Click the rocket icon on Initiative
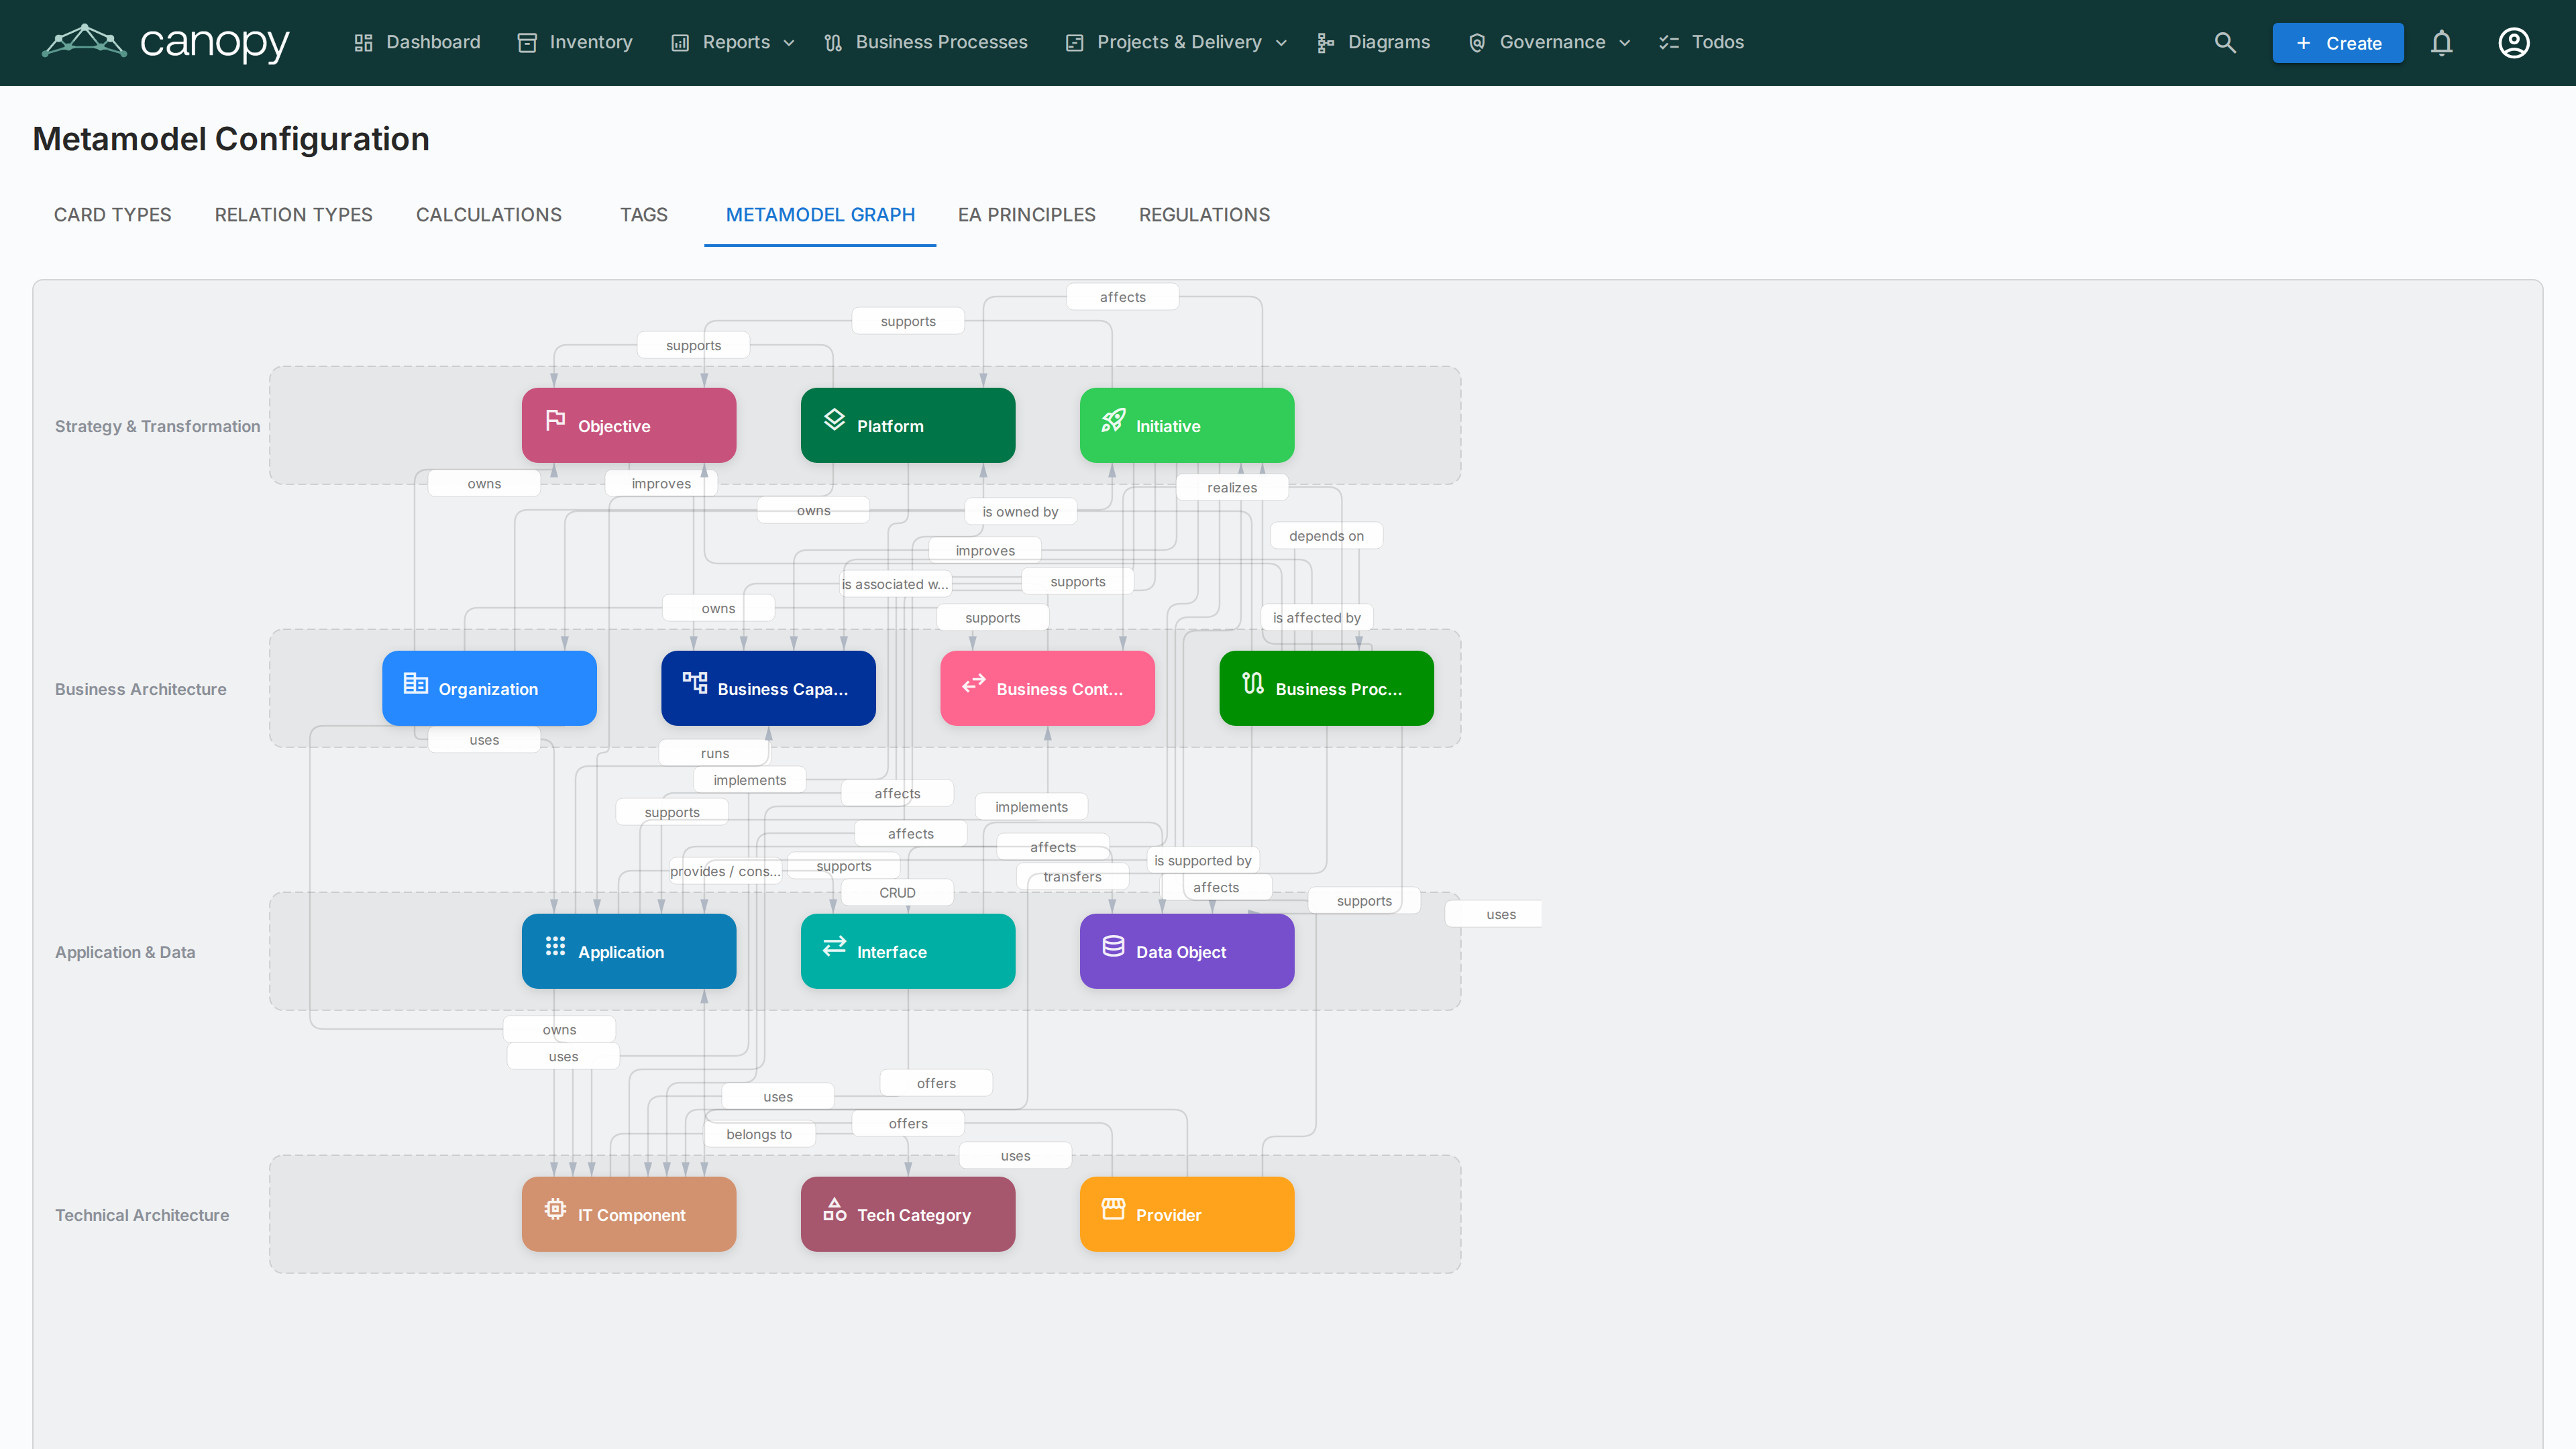Image resolution: width=2576 pixels, height=1449 pixels. (1114, 420)
